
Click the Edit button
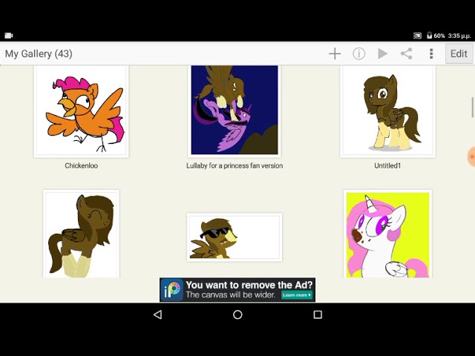tap(459, 53)
